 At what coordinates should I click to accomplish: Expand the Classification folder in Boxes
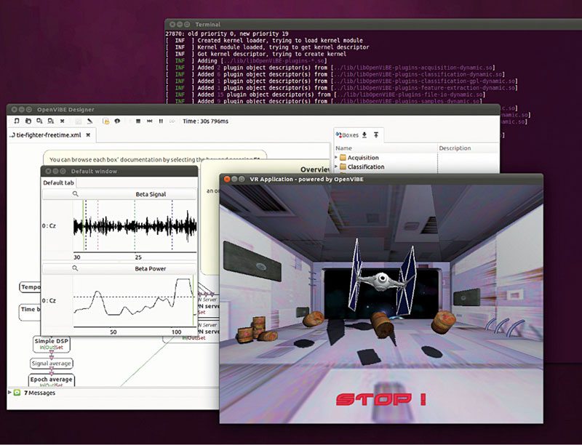[x=336, y=167]
